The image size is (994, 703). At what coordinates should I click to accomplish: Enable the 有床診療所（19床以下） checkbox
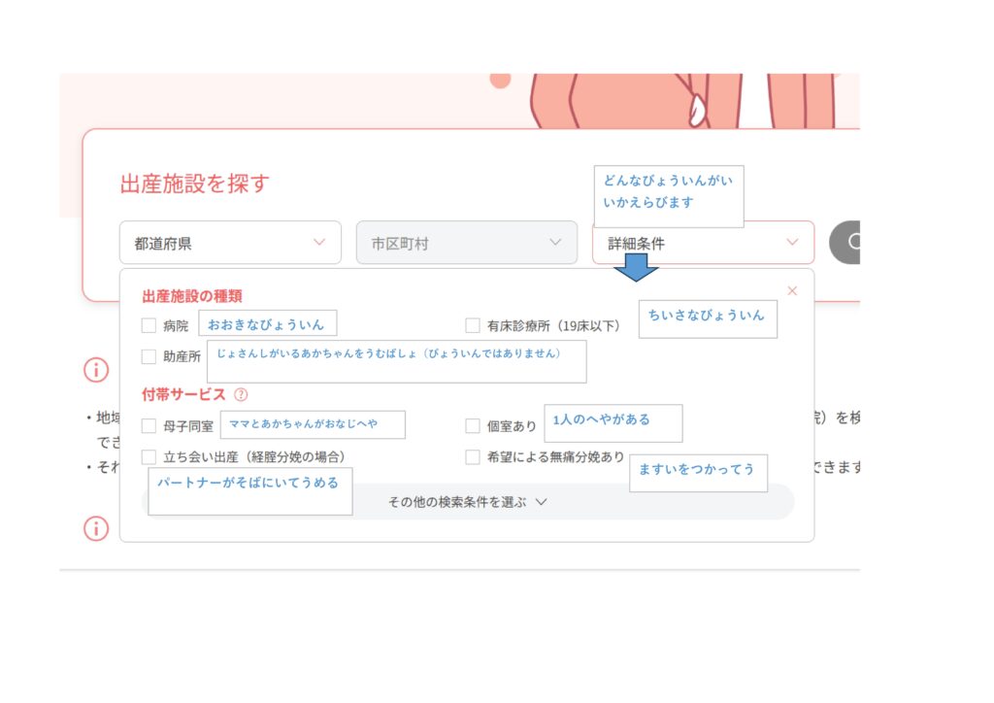(473, 326)
